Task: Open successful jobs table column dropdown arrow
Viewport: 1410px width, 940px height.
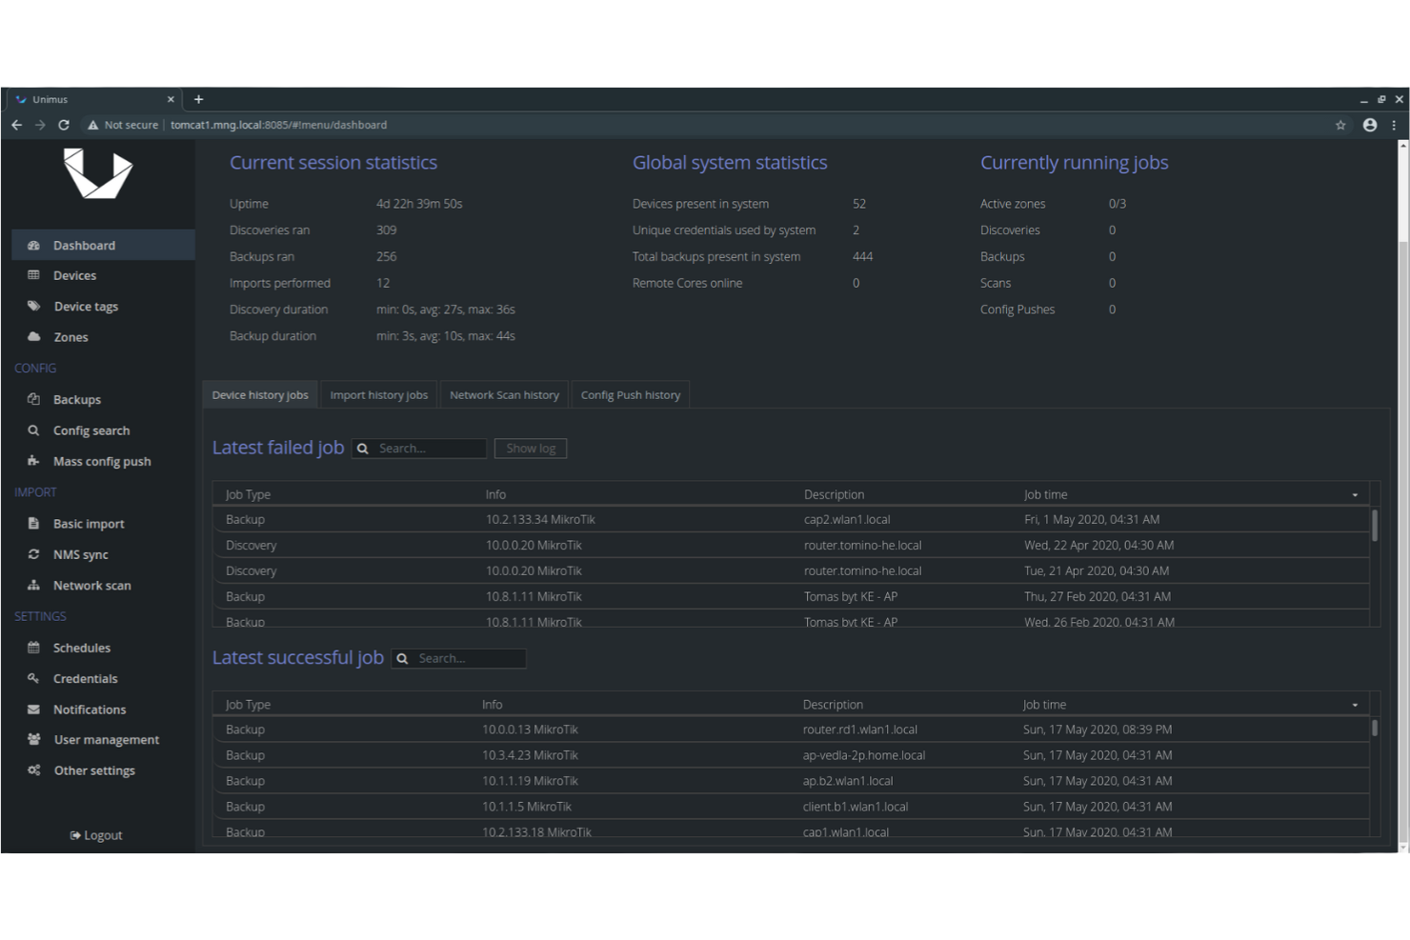Action: (x=1355, y=706)
